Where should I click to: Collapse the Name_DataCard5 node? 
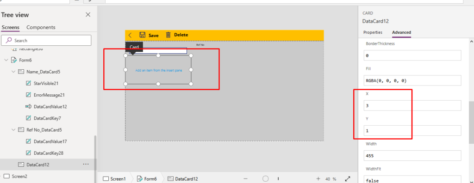13,72
